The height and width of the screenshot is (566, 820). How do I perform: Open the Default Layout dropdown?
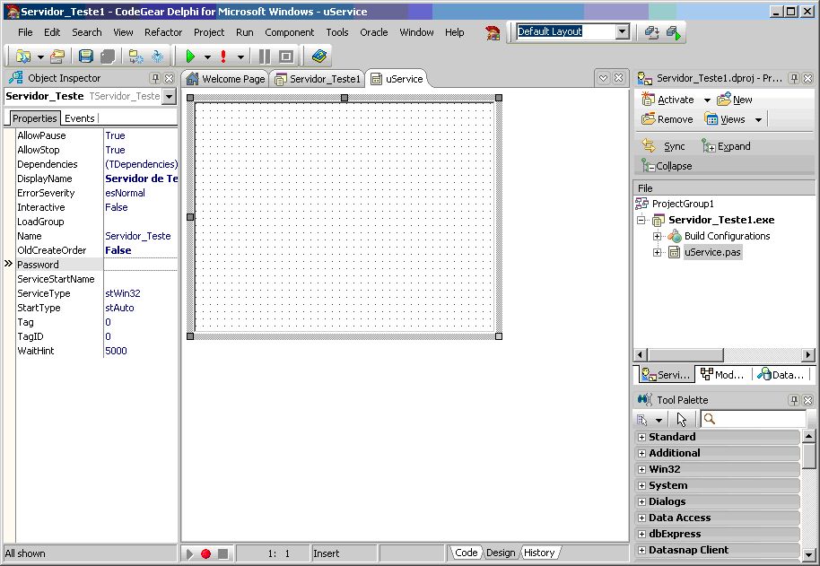pos(623,31)
